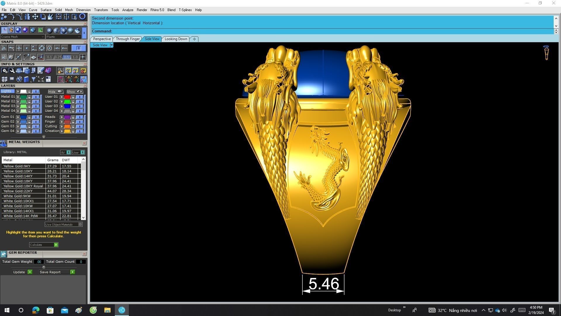Click the Update gem report button

(x=22, y=272)
